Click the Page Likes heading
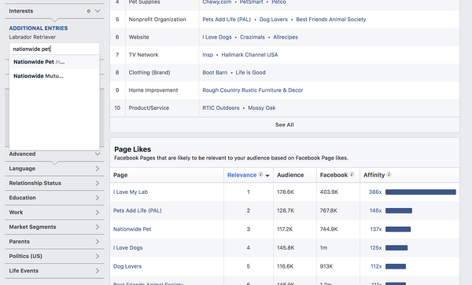Screen dimensions: 472x285 [132, 149]
